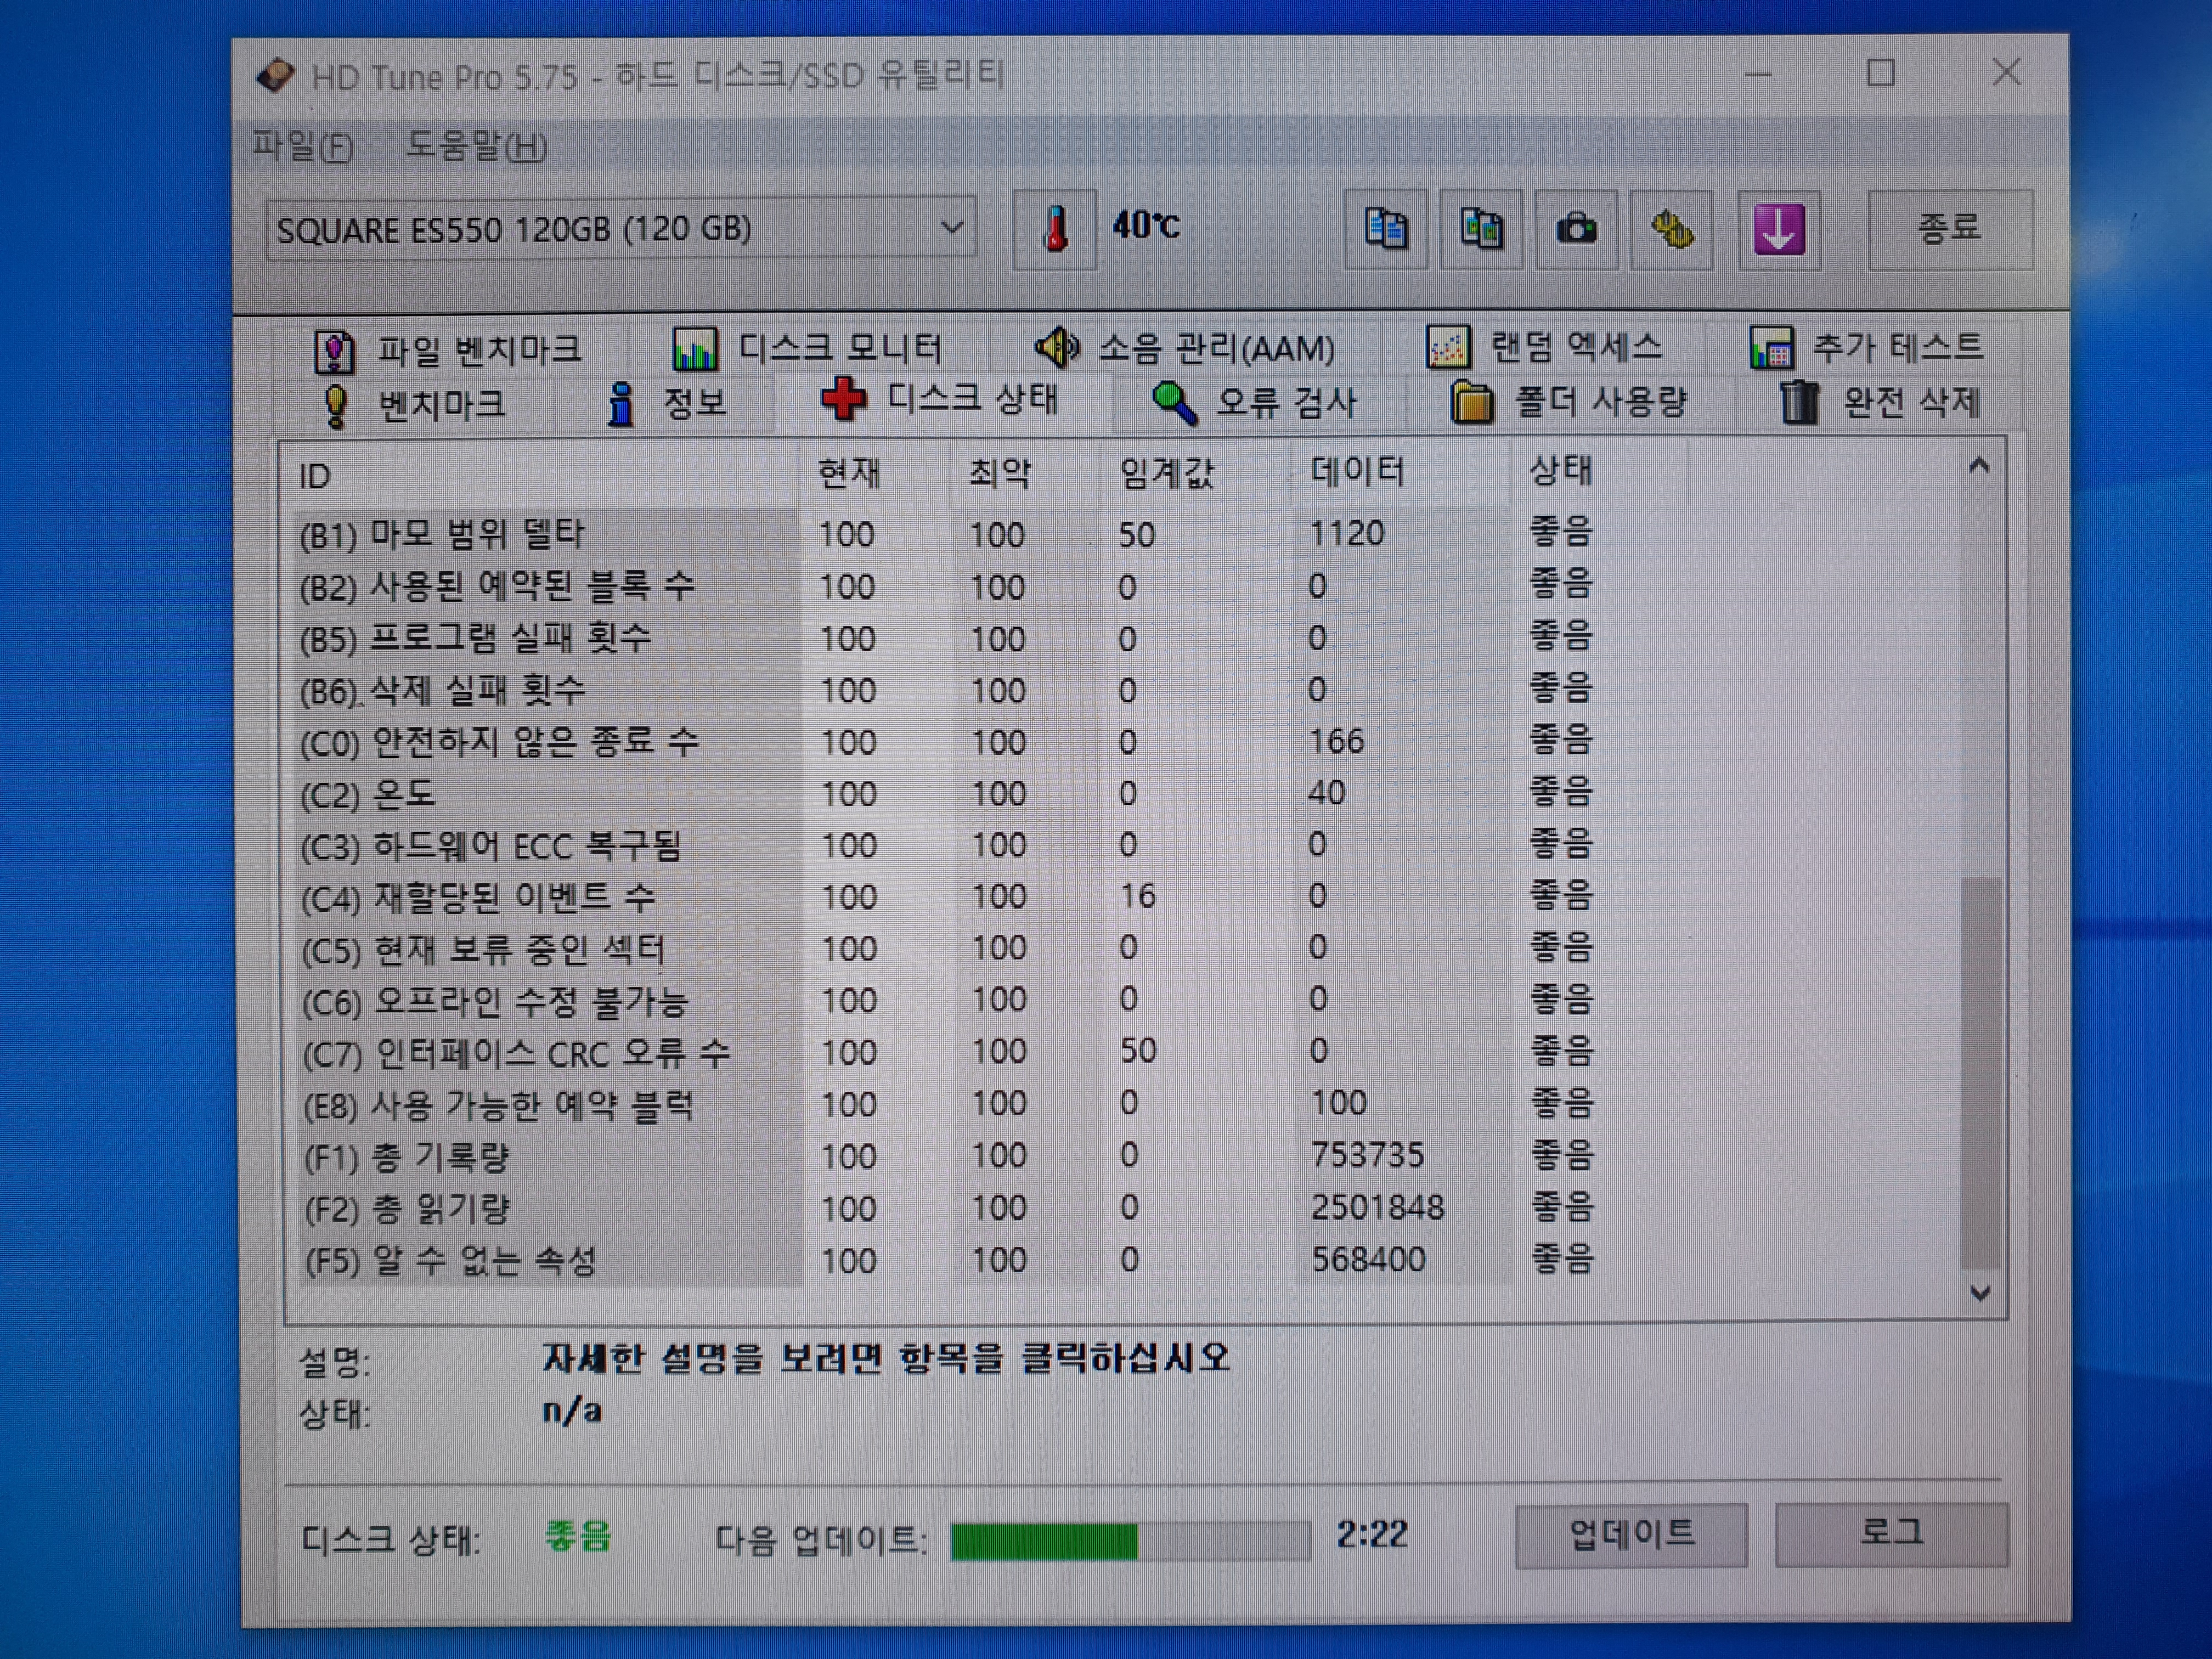This screenshot has height=1659, width=2212.
Task: Open the 도움말(H) menu
Action: click(476, 147)
